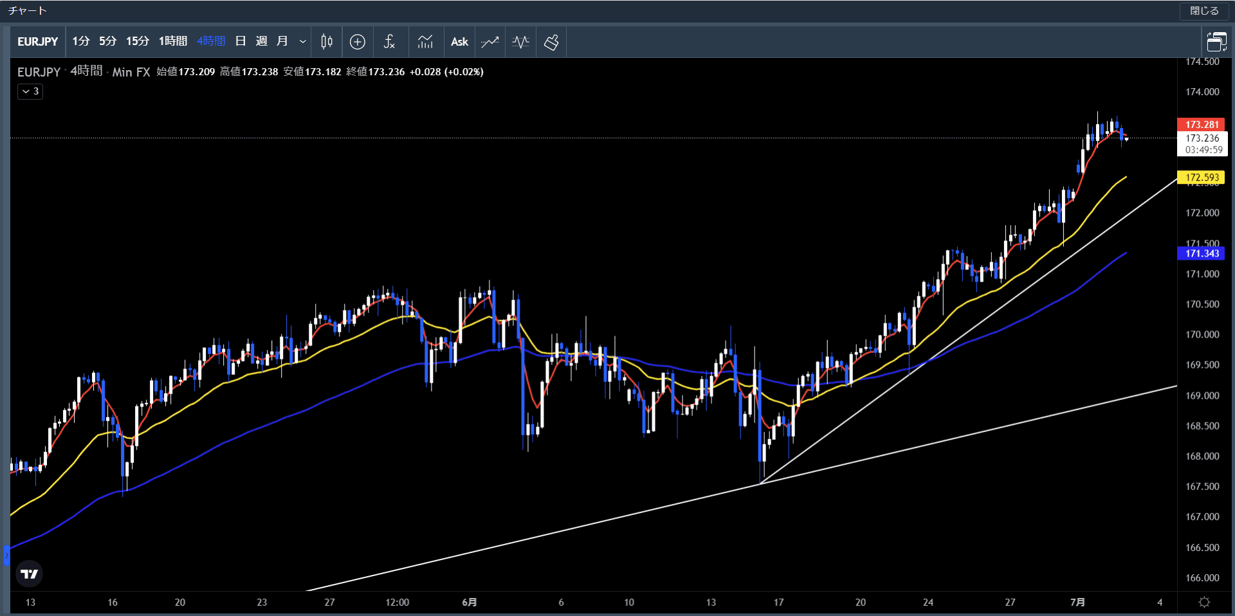Toggle the trend line drawing icon

click(x=490, y=42)
